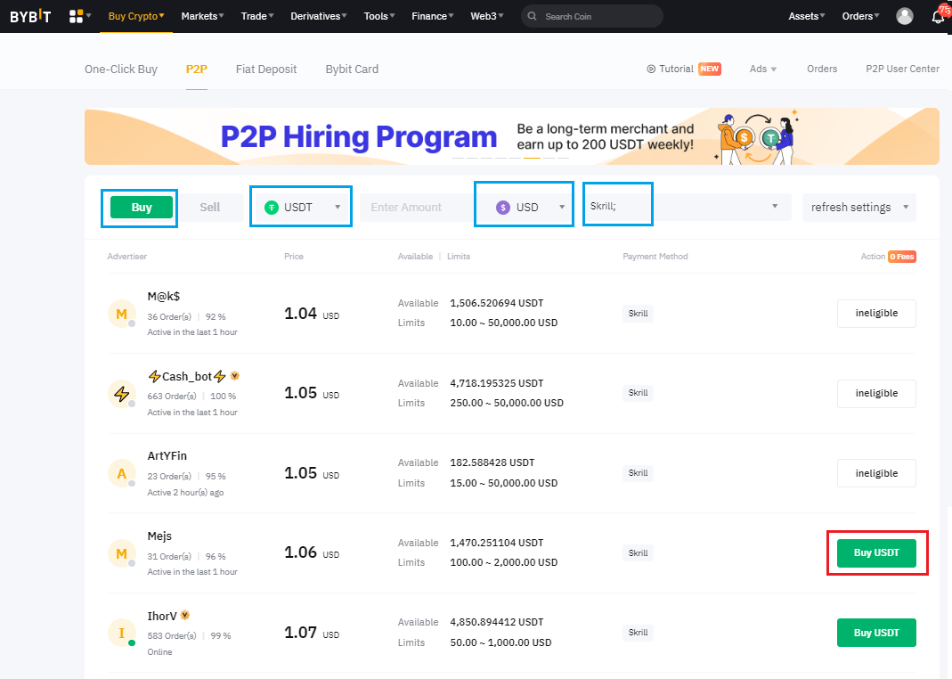Click the Mejs advertiser avatar

121,554
